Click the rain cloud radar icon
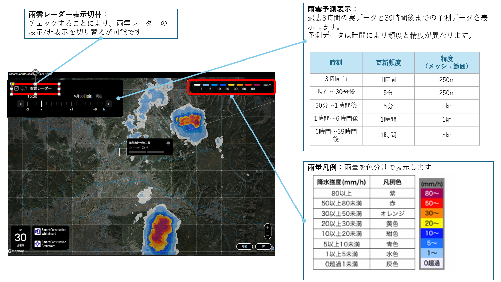This screenshot has width=501, height=282. pyautogui.click(x=24, y=88)
